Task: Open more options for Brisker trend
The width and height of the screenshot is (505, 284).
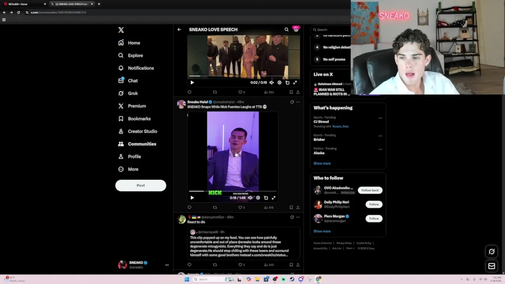Action: (x=380, y=136)
